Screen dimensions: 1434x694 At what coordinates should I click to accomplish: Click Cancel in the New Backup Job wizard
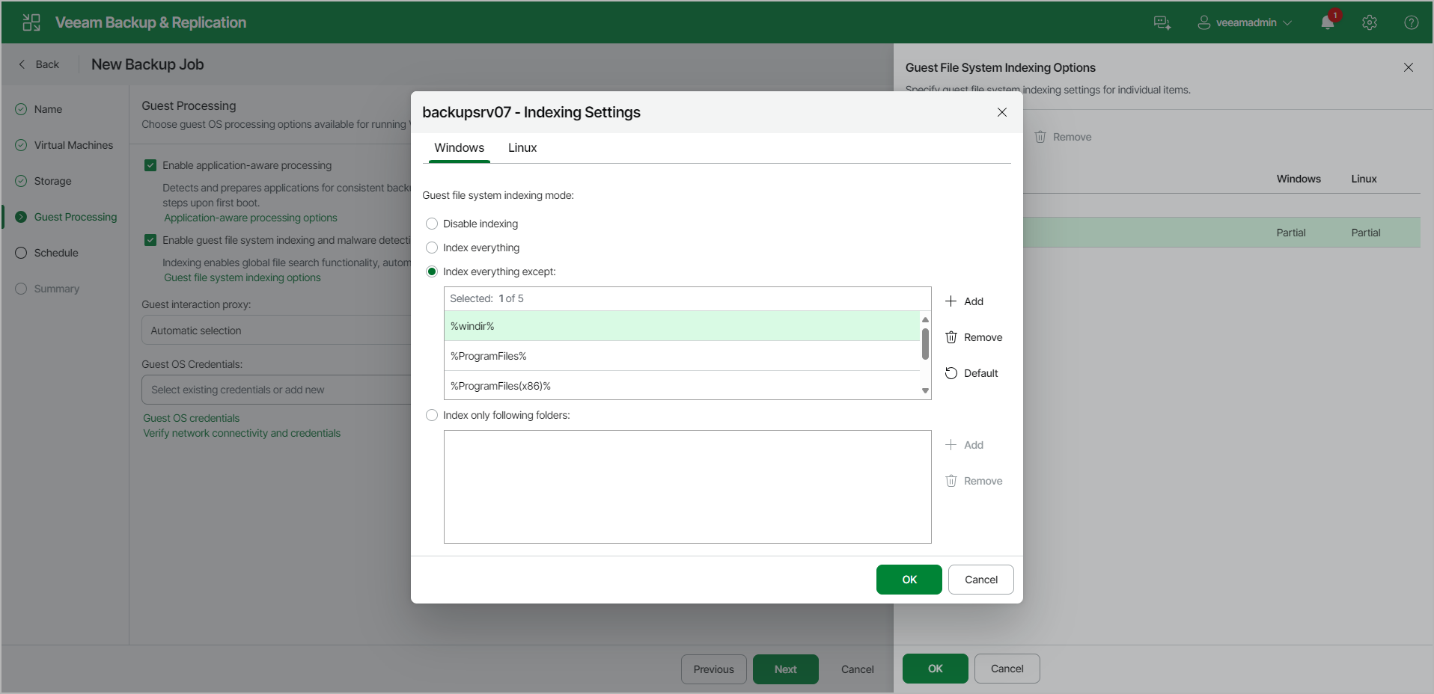pos(858,669)
